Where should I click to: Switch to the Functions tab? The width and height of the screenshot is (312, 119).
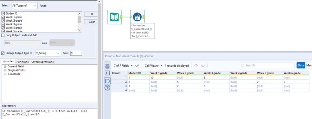[23, 62]
